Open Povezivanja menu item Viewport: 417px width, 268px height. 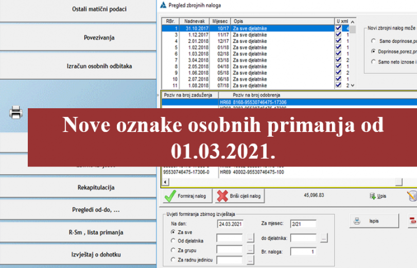tap(99, 38)
